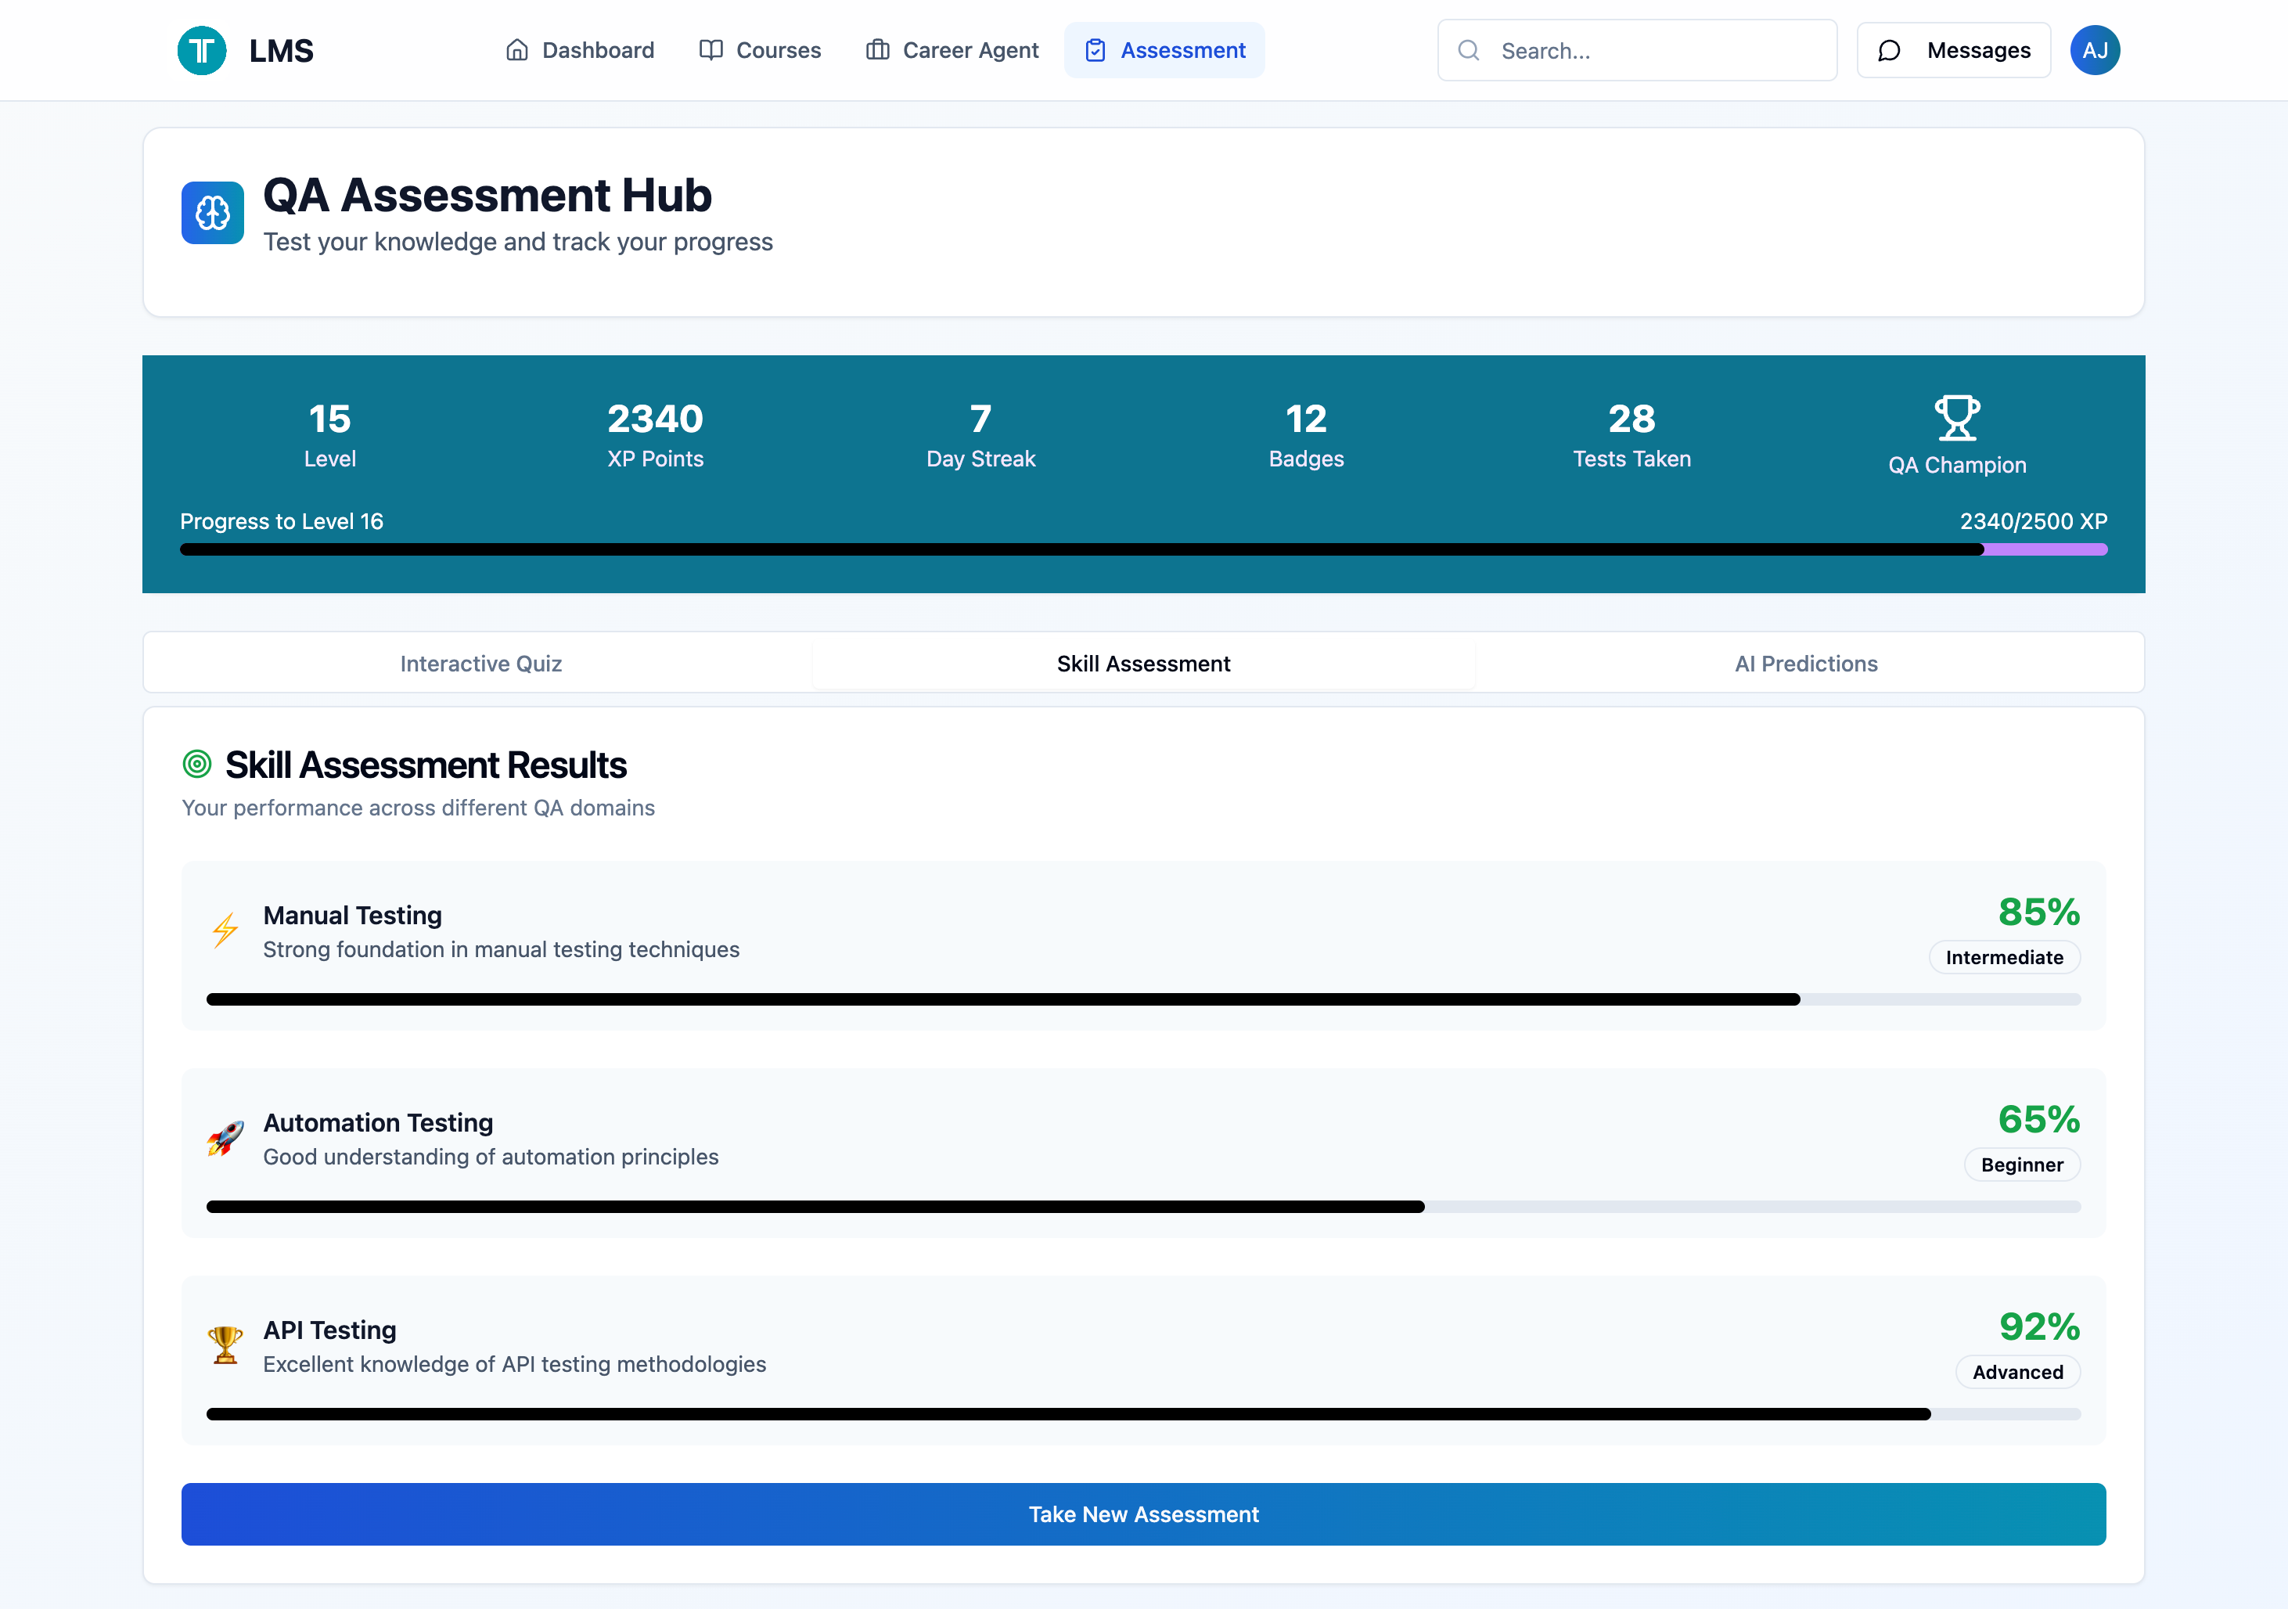
Task: Open the Courses nav item
Action: pyautogui.click(x=759, y=50)
